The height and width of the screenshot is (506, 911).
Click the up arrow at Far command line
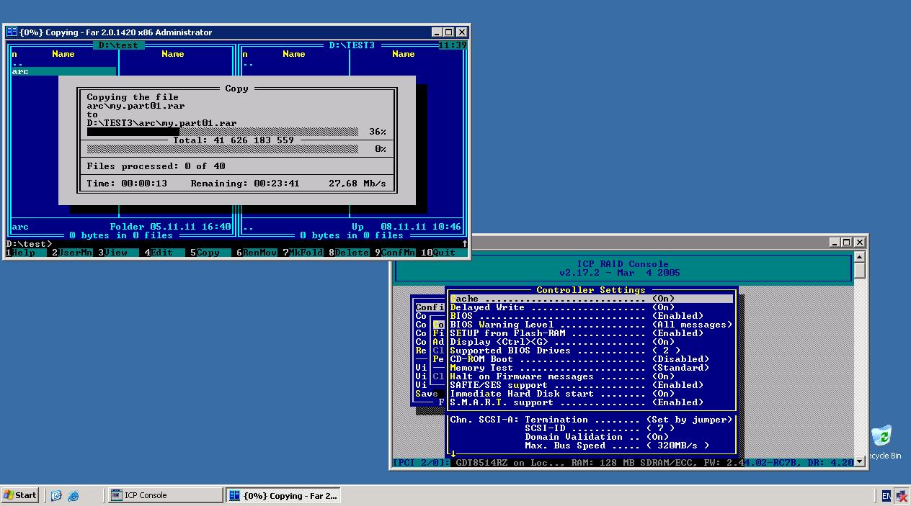(x=465, y=244)
